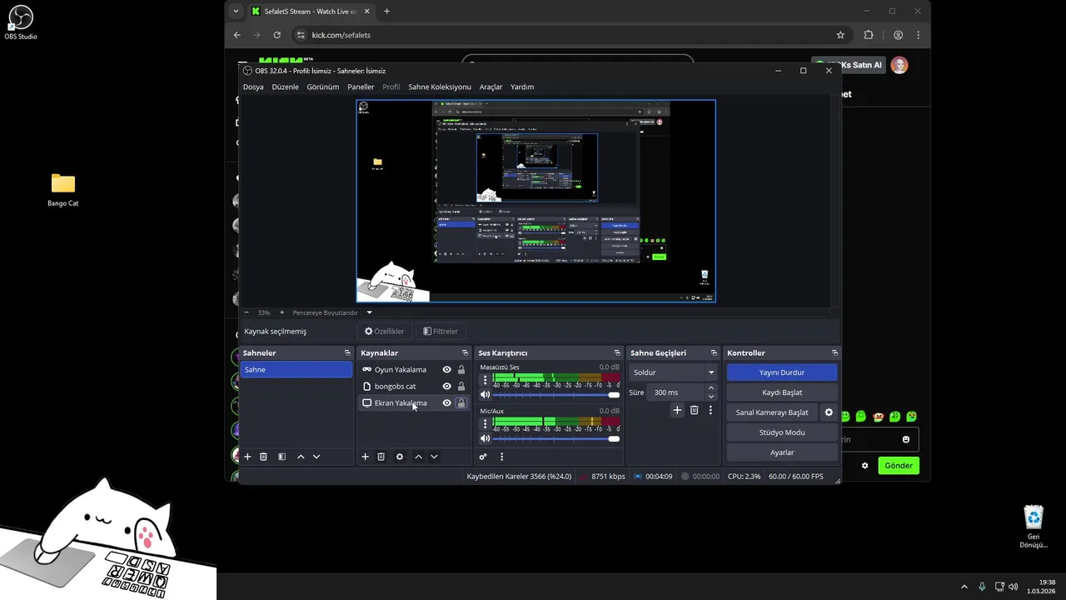The width and height of the screenshot is (1066, 600).
Task: Hide the Ekran Yakalama source
Action: [446, 403]
